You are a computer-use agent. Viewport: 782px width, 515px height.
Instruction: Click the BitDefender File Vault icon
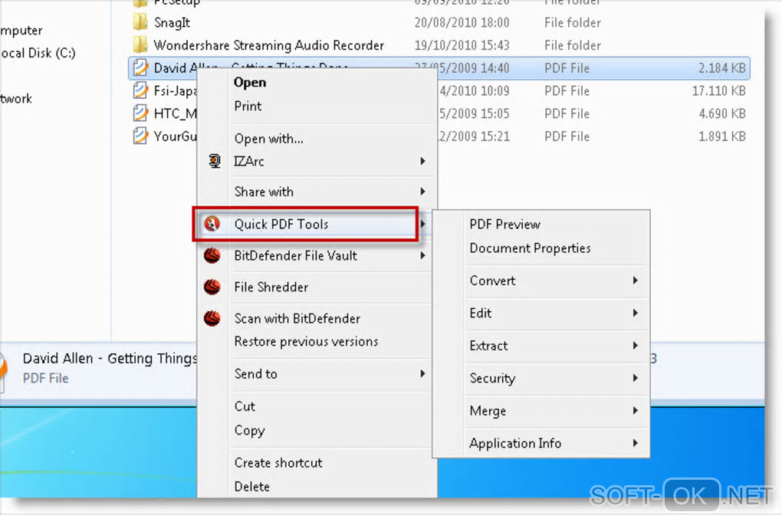(x=212, y=256)
